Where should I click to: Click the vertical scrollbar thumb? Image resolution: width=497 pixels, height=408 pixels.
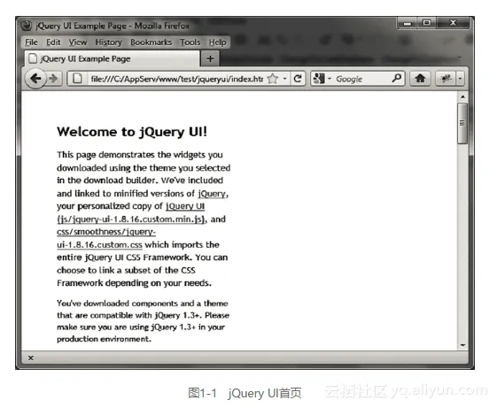coord(462,123)
